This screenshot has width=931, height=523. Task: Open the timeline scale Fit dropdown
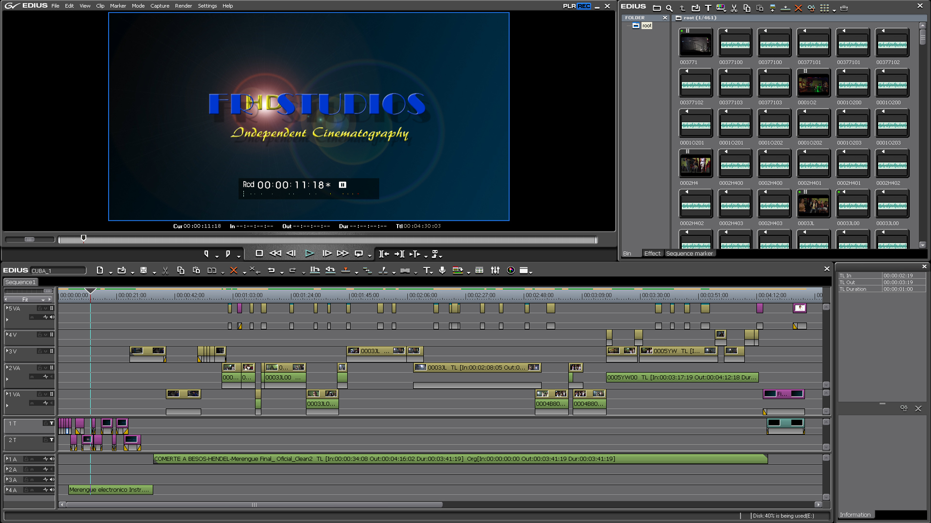coord(43,300)
